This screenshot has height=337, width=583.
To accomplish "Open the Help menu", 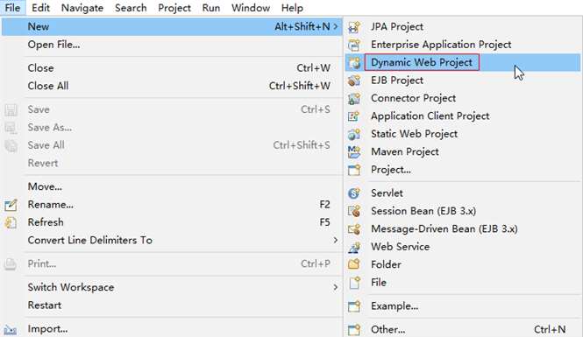I will coord(292,8).
